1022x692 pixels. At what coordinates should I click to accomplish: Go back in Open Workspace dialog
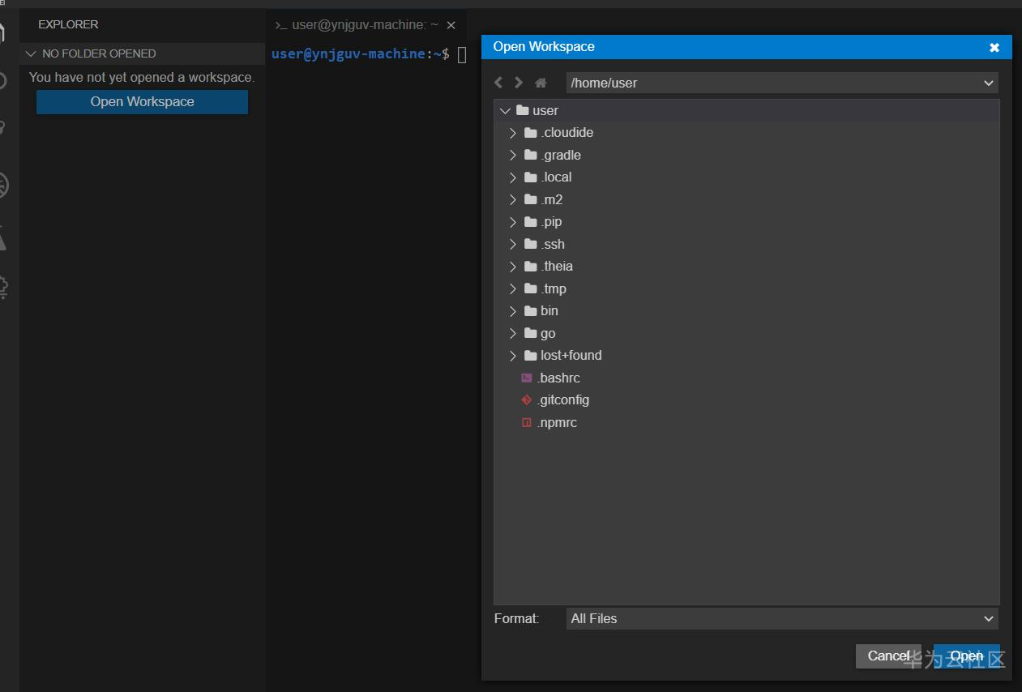tap(498, 83)
